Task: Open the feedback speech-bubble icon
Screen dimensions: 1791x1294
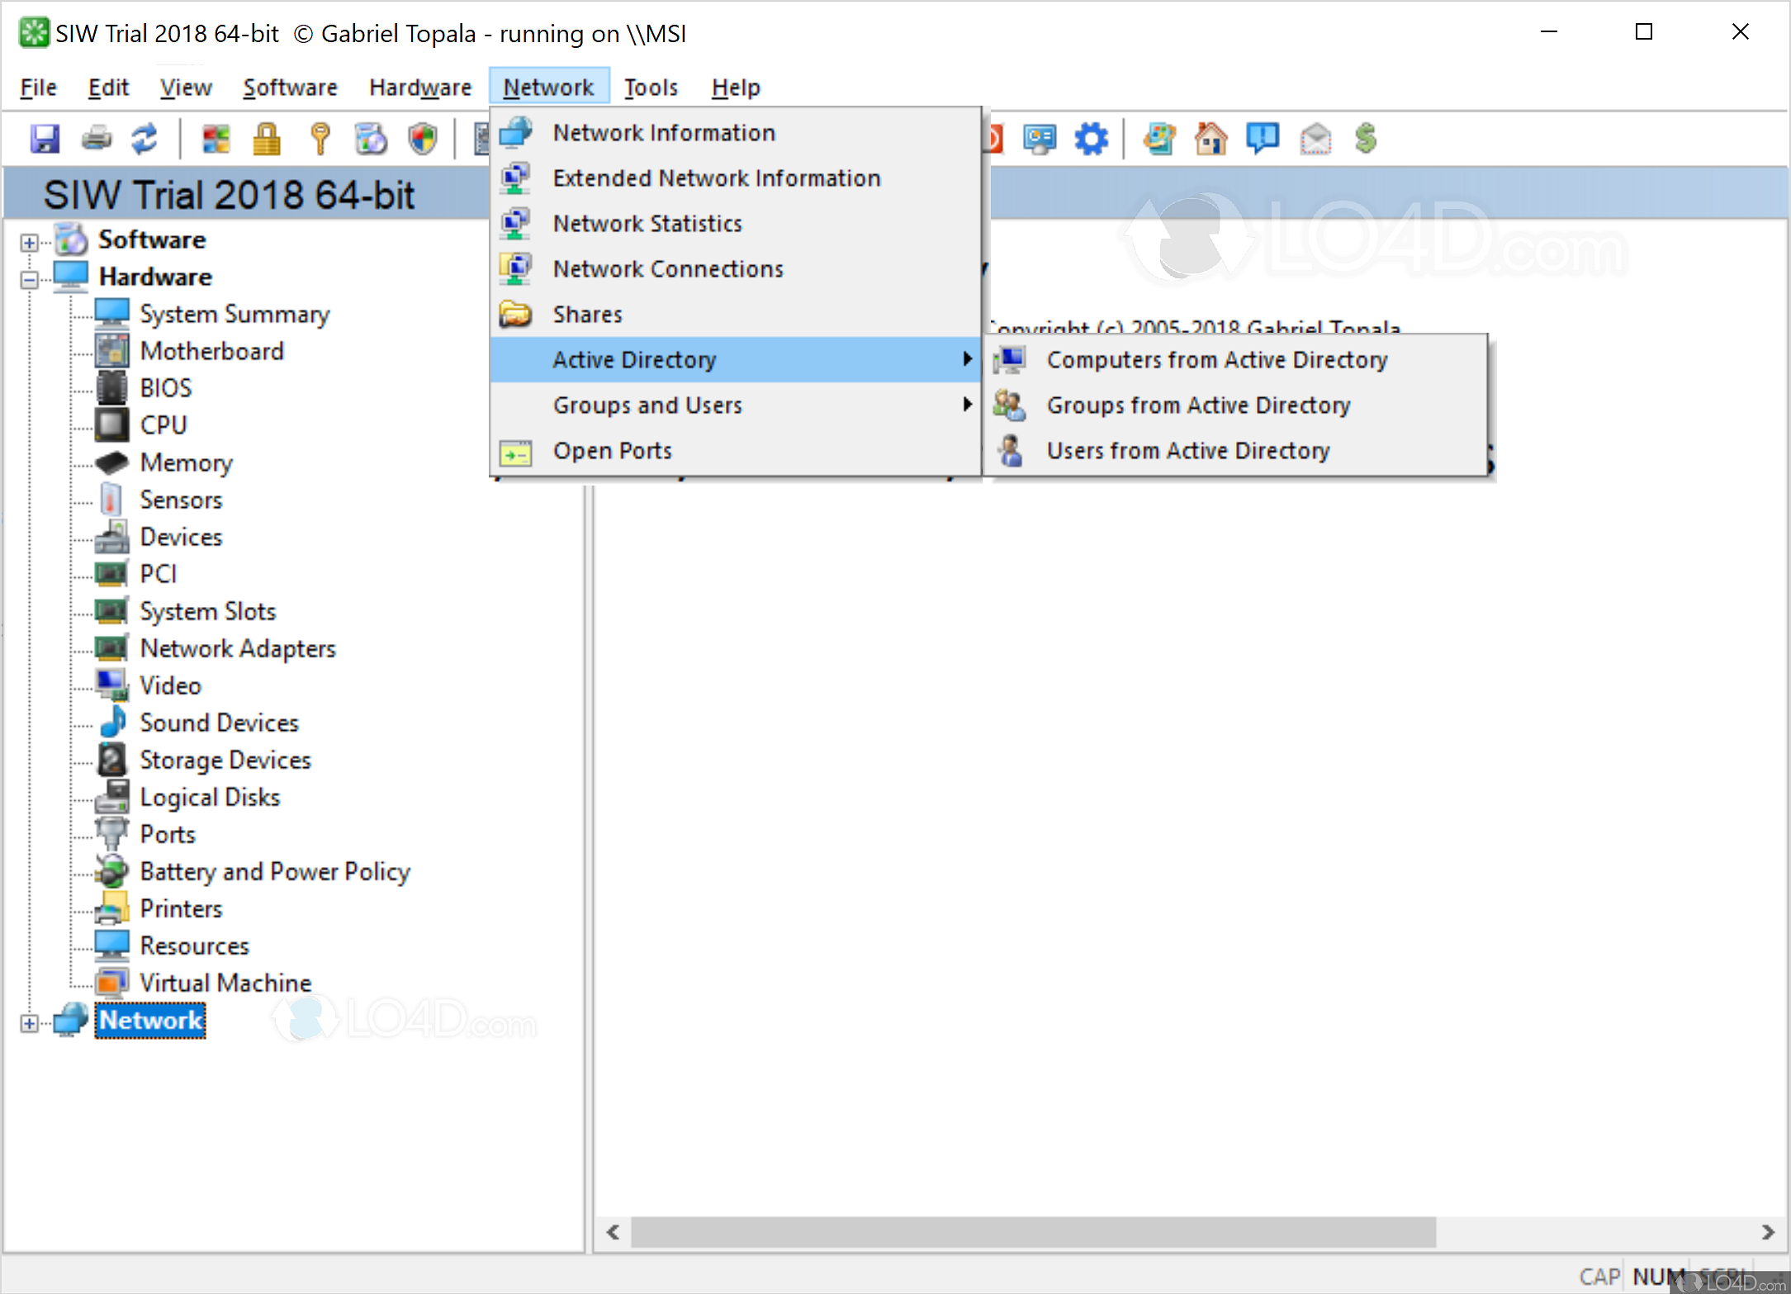Action: coord(1263,139)
